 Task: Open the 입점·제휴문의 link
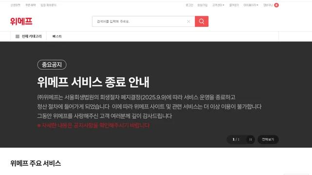click(48, 5)
